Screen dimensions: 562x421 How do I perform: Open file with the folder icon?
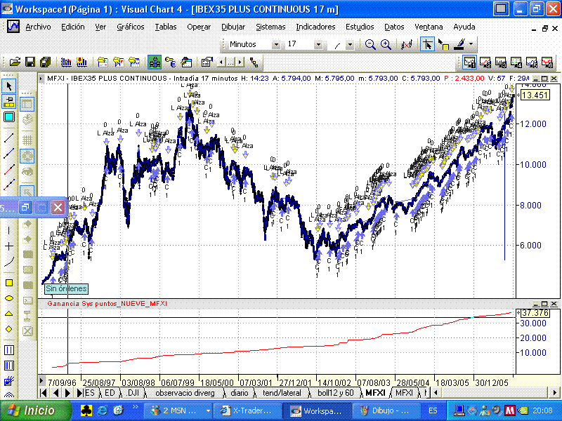[x=15, y=62]
